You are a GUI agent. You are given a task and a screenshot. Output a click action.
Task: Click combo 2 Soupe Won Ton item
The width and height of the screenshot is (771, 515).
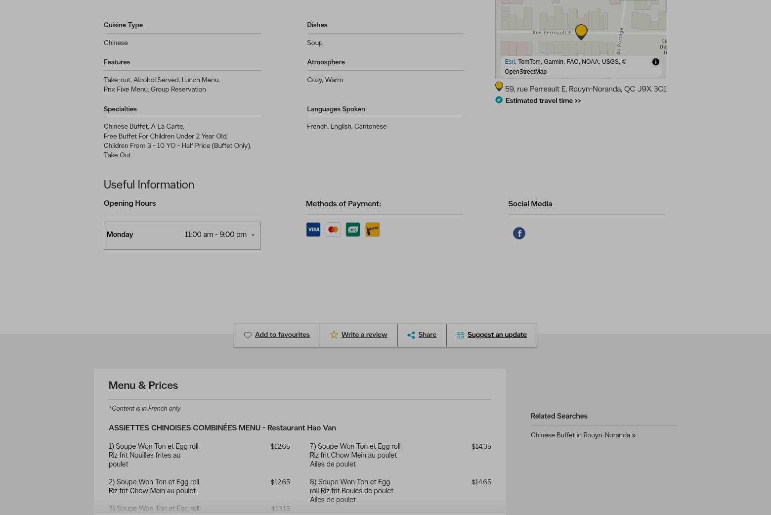[154, 486]
